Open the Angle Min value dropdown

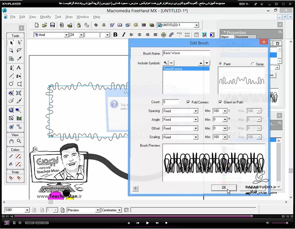[225, 120]
